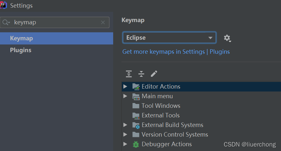Viewport: 281px width, 151px height.
Task: Open the keymap gear options icon
Action: click(227, 38)
